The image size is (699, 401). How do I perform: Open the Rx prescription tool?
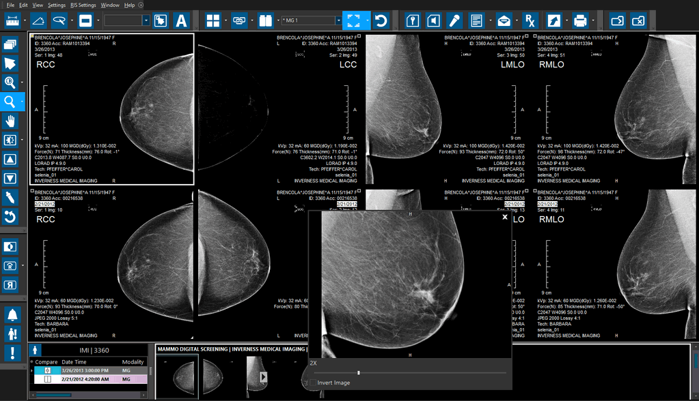tap(530, 20)
